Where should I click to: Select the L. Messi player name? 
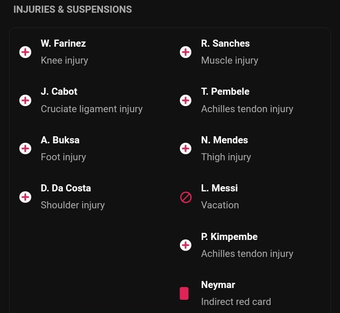(x=220, y=188)
